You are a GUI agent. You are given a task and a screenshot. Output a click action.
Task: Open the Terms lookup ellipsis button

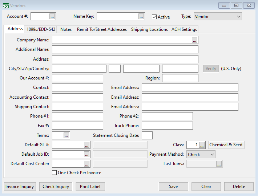click(x=66, y=135)
